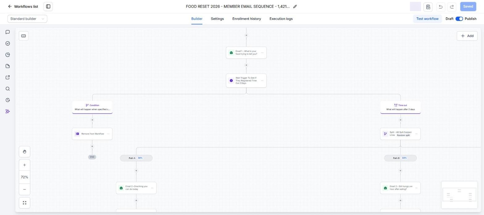Add step below the Time out branch
The height and width of the screenshot is (215, 484).
point(400,120)
